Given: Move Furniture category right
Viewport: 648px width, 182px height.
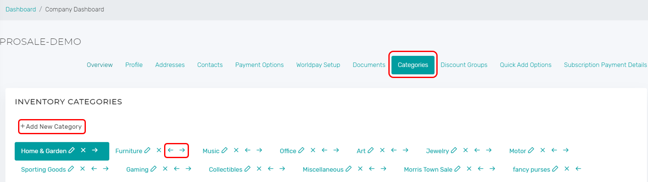Looking at the screenshot, I should pos(182,150).
